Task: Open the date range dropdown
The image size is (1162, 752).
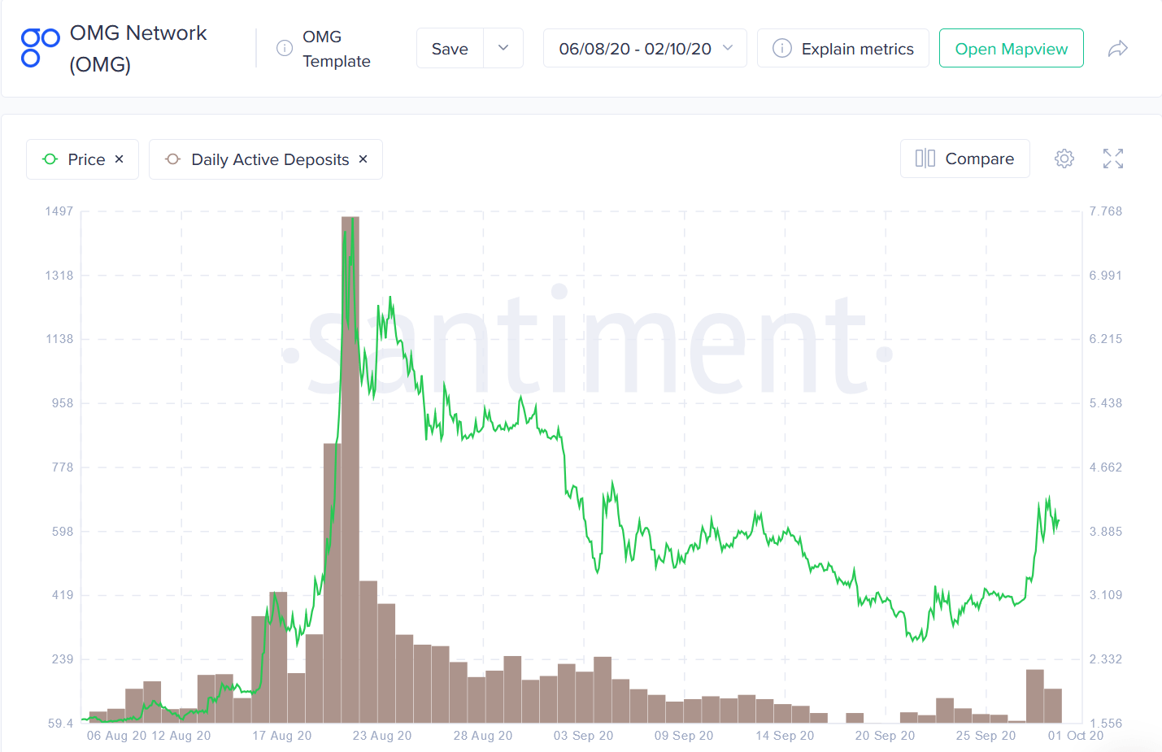Action: pyautogui.click(x=645, y=48)
